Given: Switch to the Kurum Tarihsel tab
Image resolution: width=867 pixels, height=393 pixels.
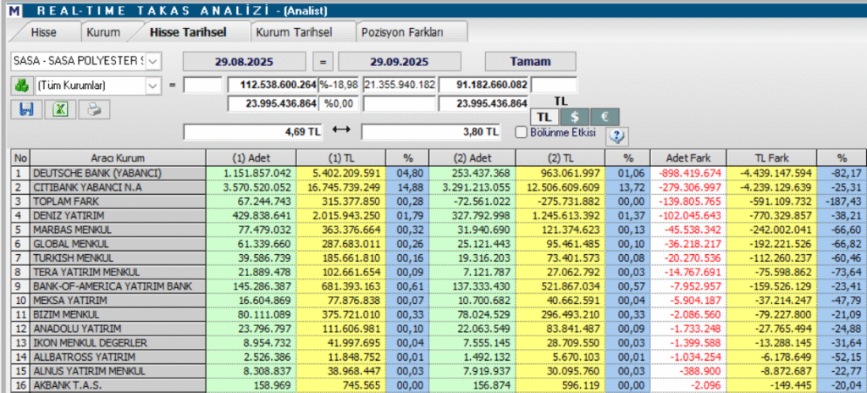Looking at the screenshot, I should click(x=294, y=32).
